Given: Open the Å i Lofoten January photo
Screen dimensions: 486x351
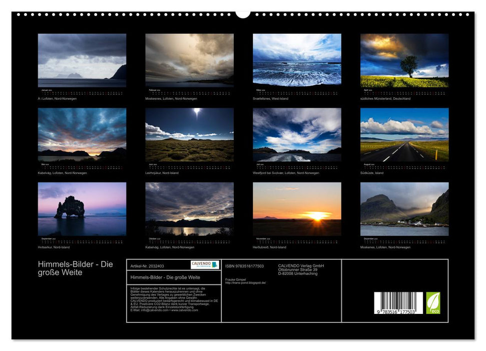Looking at the screenshot, I should tap(82, 60).
